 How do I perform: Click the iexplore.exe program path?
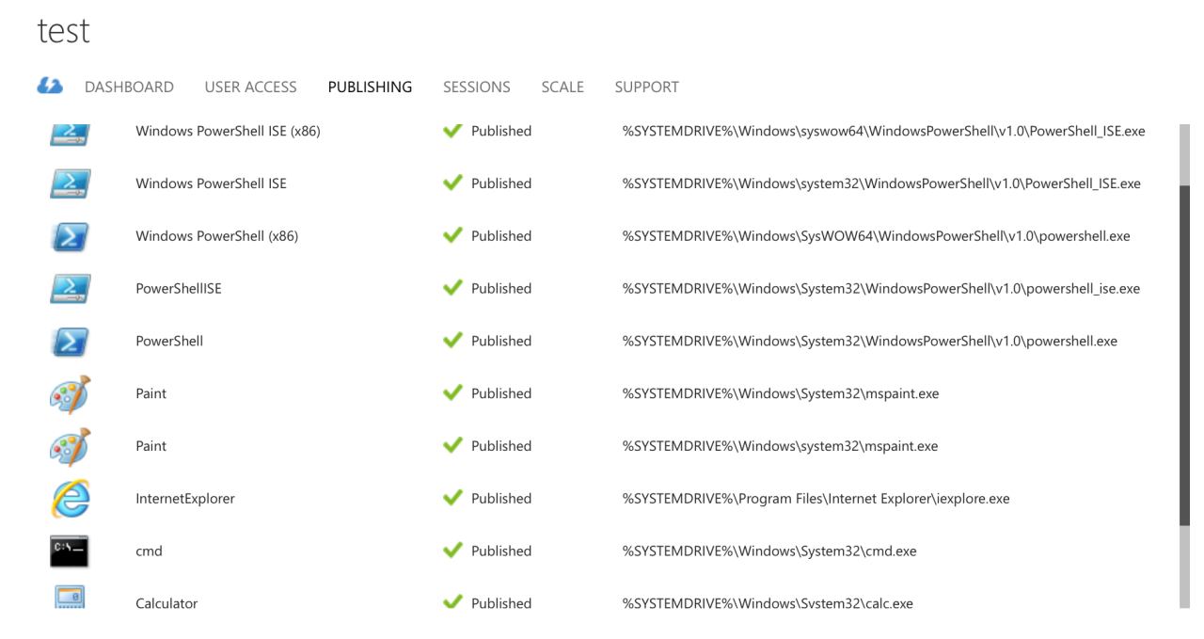[x=816, y=499]
